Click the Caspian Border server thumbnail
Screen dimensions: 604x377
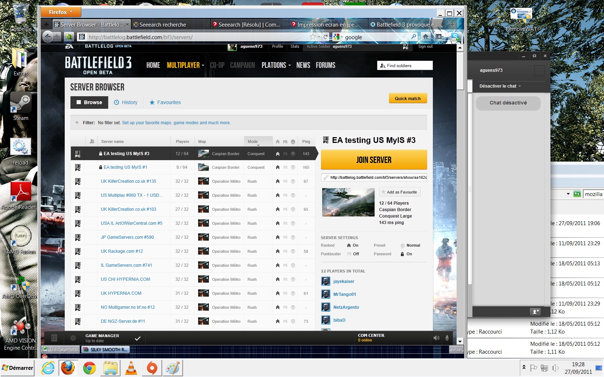pos(348,202)
